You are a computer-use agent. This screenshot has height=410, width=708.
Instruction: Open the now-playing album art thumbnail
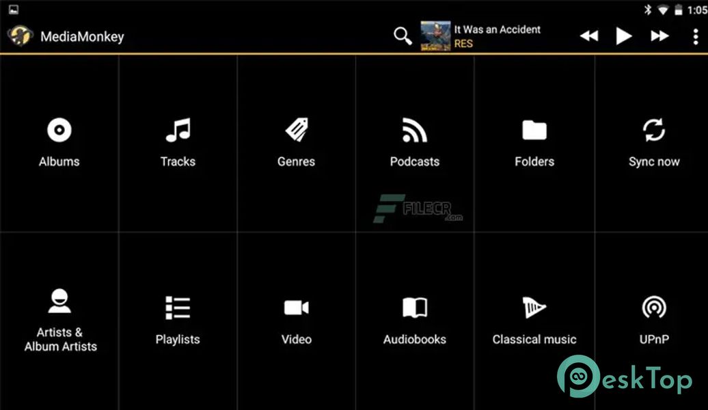tap(435, 36)
